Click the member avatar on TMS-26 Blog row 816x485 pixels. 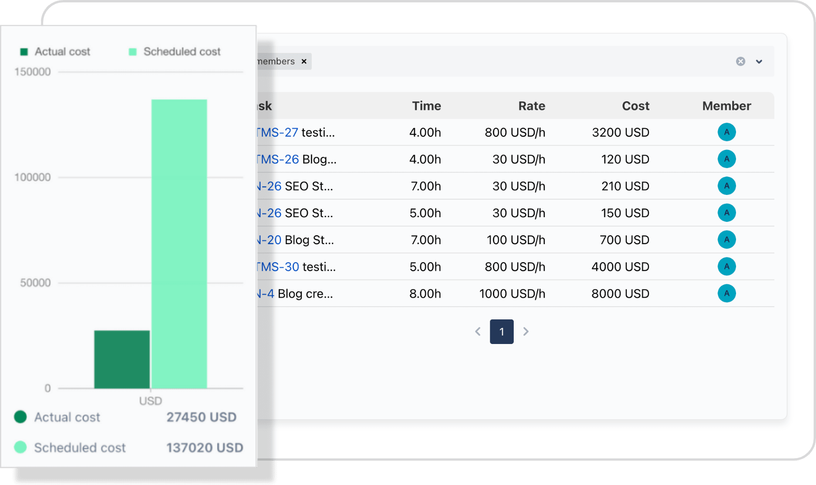[x=727, y=159]
